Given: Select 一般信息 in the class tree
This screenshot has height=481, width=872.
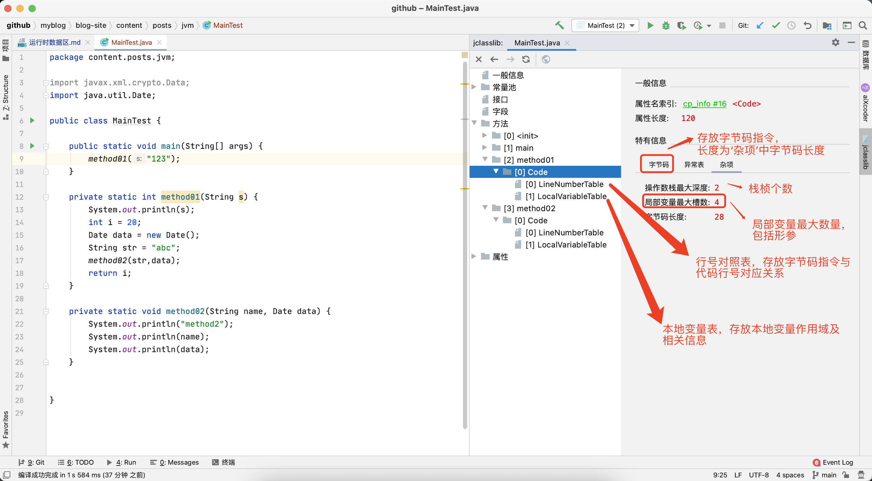Looking at the screenshot, I should coord(508,75).
